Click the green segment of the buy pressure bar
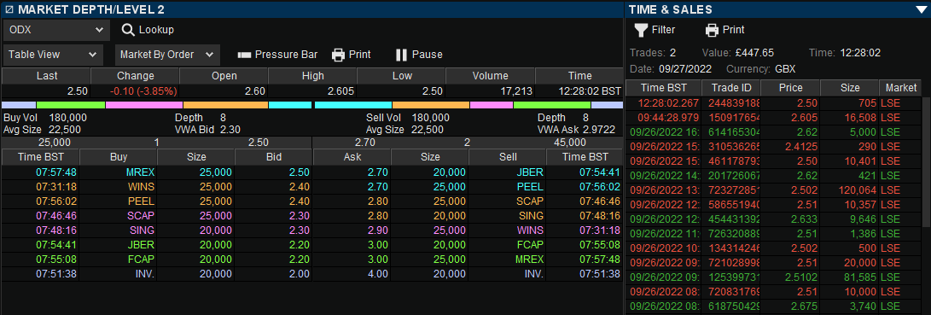This screenshot has height=315, width=931. [x=71, y=105]
